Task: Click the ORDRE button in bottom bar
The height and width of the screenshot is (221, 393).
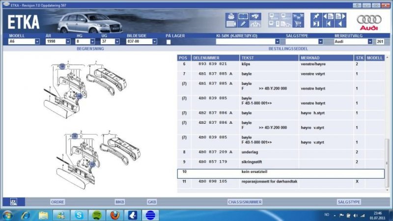Action: click(x=57, y=202)
